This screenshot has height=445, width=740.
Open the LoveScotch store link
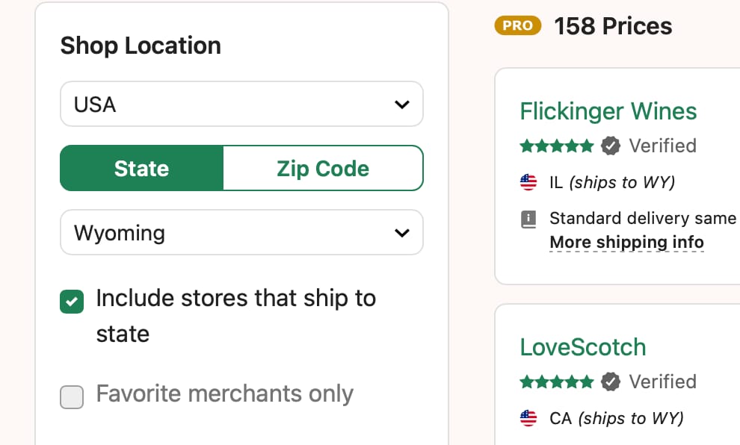(x=583, y=347)
